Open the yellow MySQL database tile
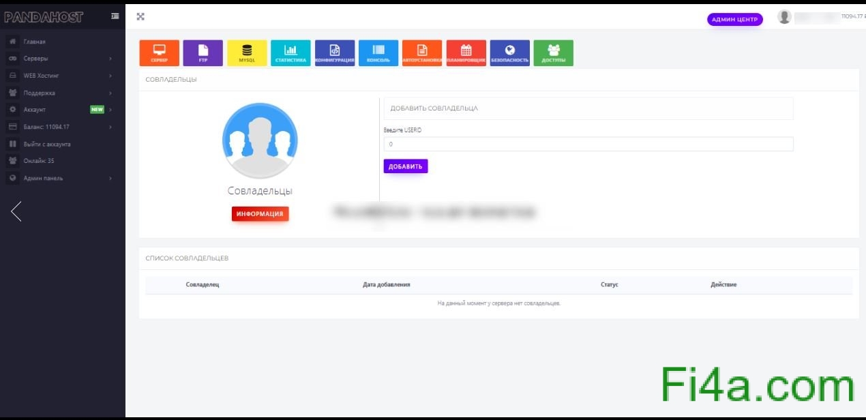This screenshot has width=866, height=420. tap(247, 52)
